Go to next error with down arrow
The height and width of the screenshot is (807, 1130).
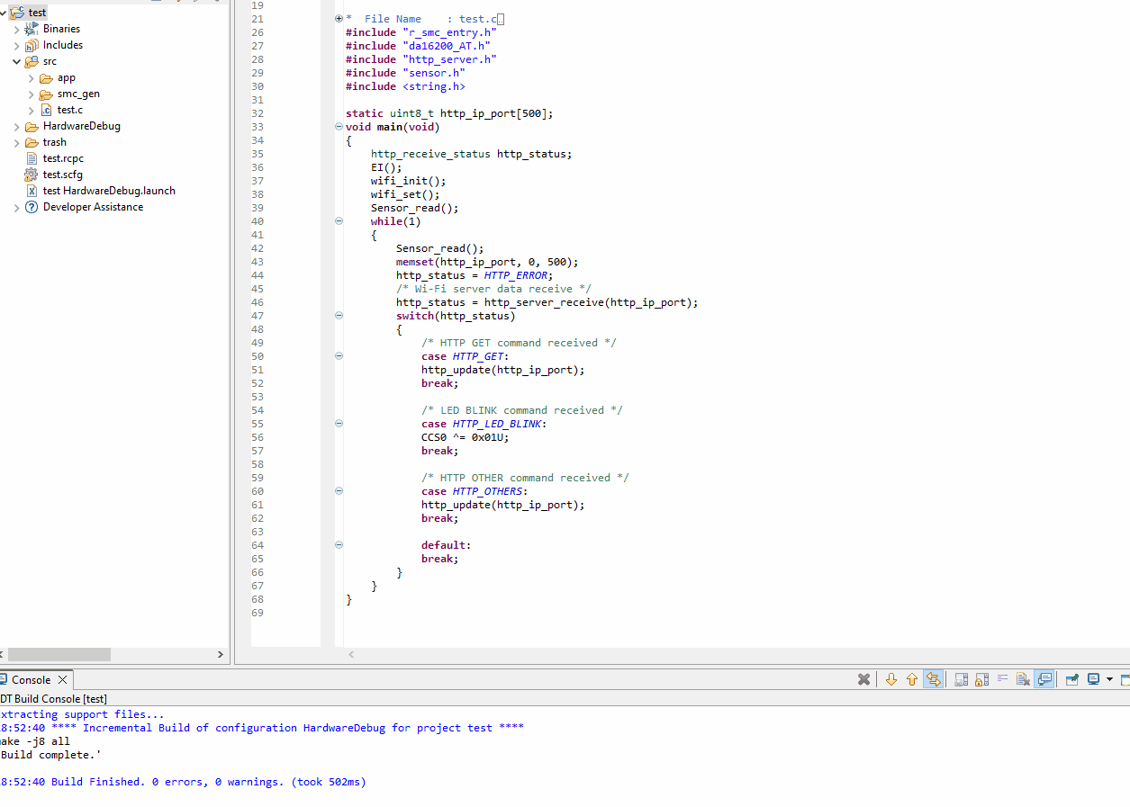point(891,679)
